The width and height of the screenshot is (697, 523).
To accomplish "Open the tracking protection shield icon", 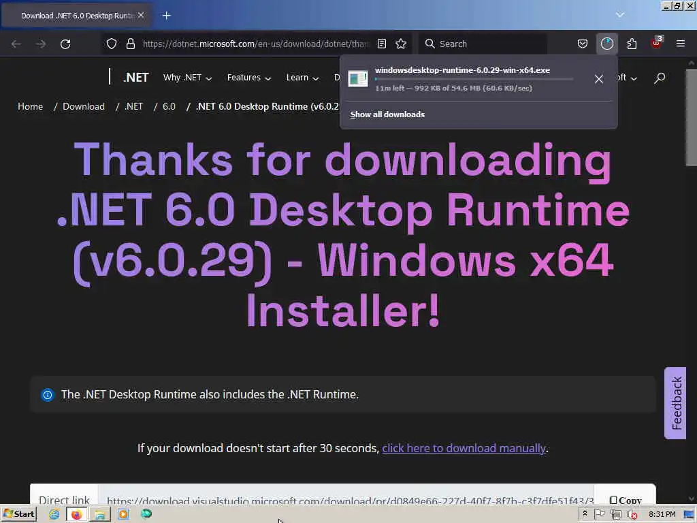I will click(x=112, y=44).
